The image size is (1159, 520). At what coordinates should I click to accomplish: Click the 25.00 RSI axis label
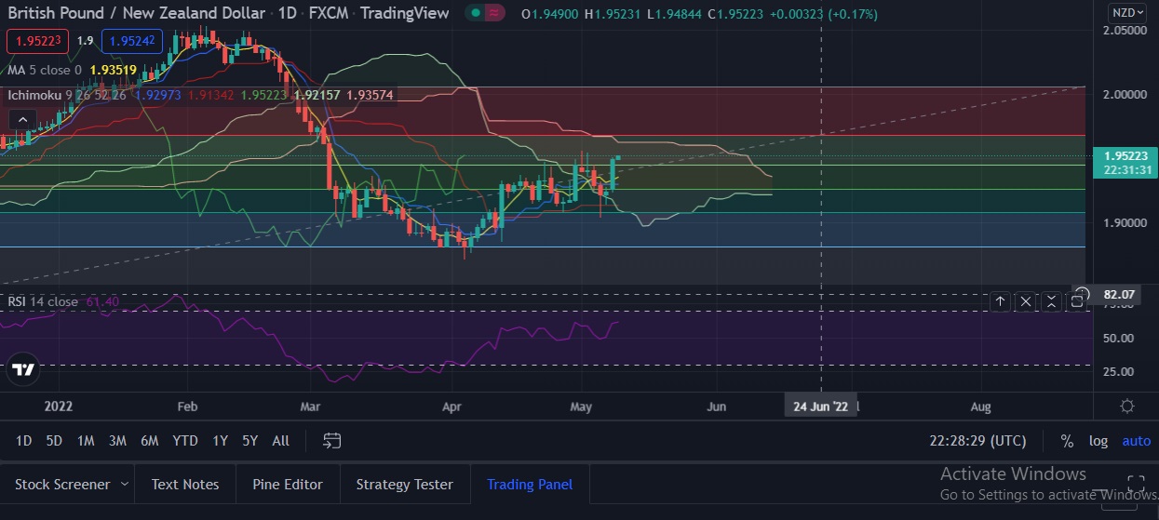pyautogui.click(x=1118, y=372)
